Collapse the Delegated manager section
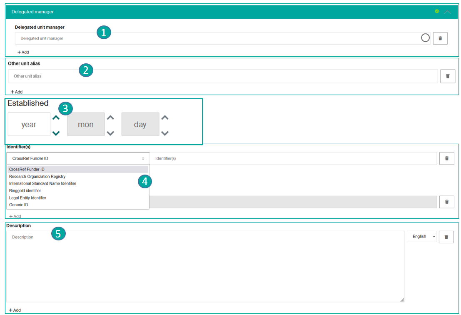The height and width of the screenshot is (315, 461). pyautogui.click(x=447, y=12)
